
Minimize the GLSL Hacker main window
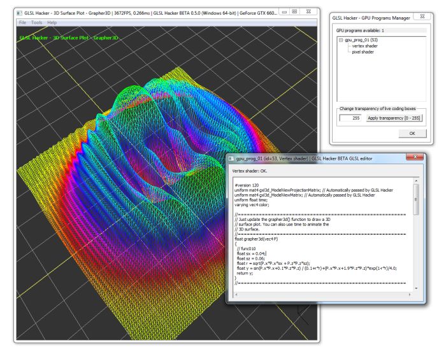(x=284, y=11)
